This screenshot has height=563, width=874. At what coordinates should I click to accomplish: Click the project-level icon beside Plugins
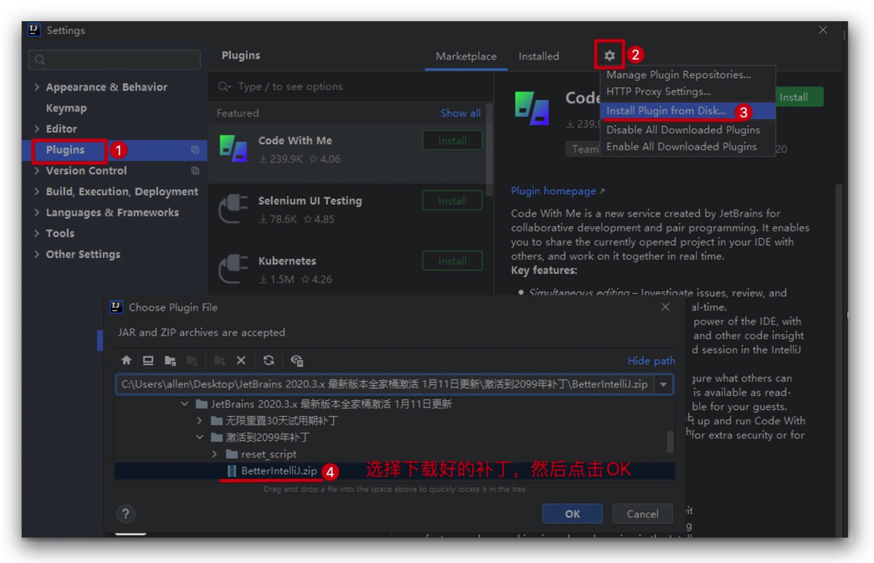pos(195,150)
